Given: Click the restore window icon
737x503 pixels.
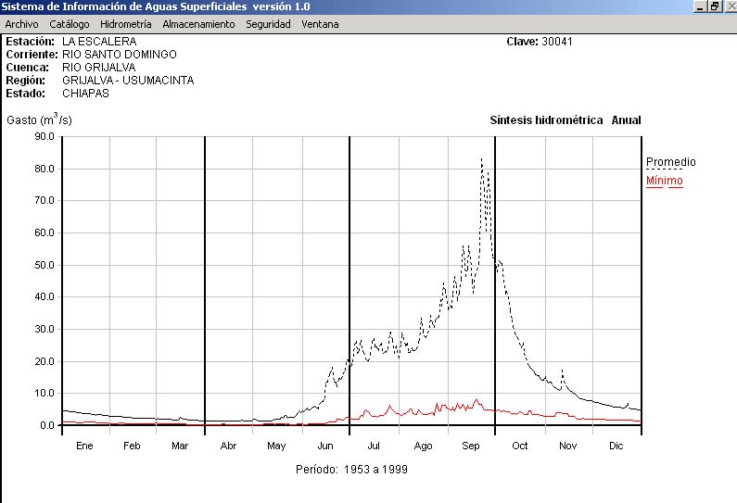Looking at the screenshot, I should tap(715, 6).
